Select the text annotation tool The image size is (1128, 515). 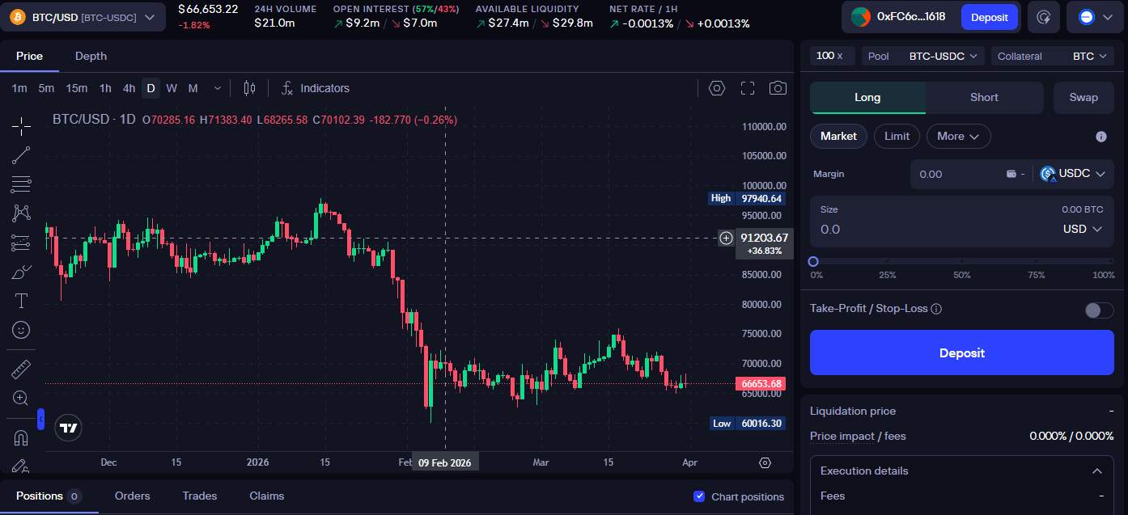point(20,301)
